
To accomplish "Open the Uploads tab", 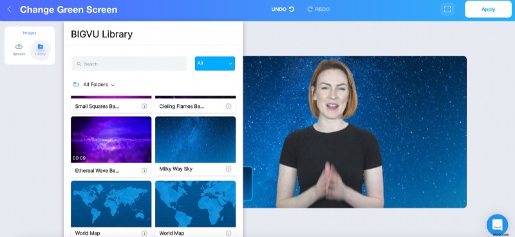I will 19,50.
